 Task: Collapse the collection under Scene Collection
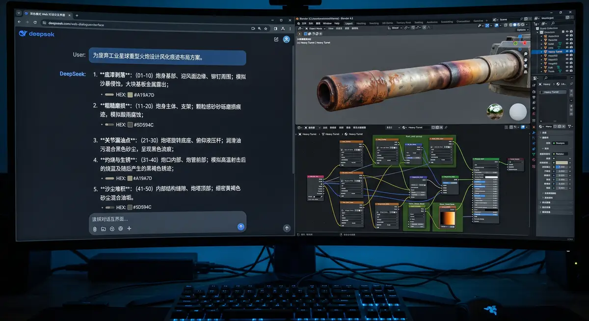[537, 32]
